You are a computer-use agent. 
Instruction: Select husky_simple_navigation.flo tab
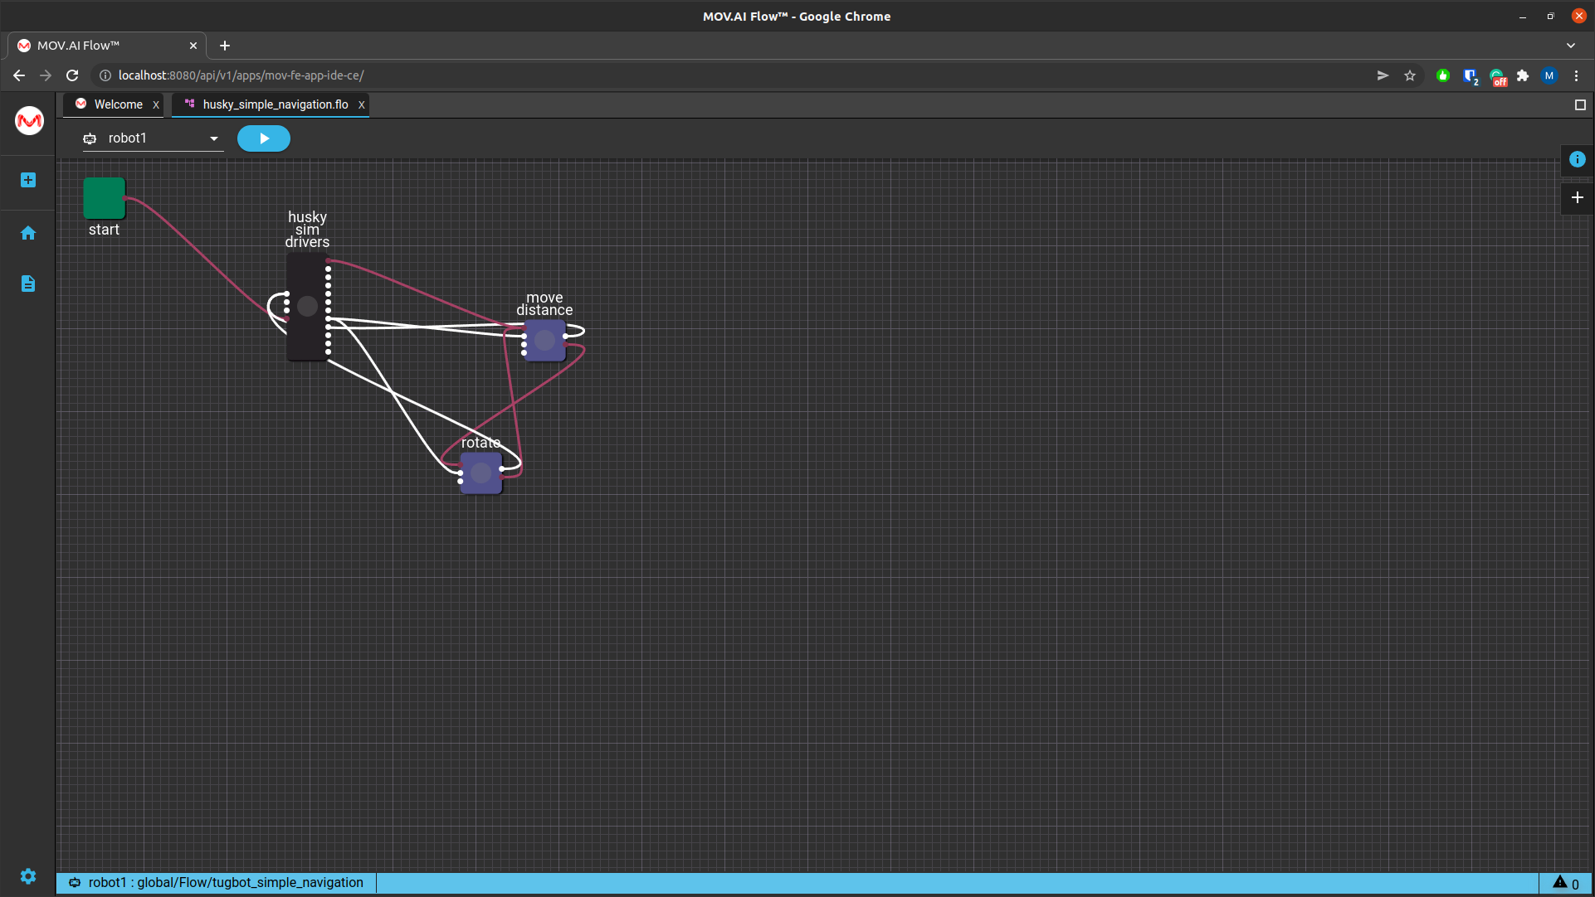pyautogui.click(x=275, y=104)
